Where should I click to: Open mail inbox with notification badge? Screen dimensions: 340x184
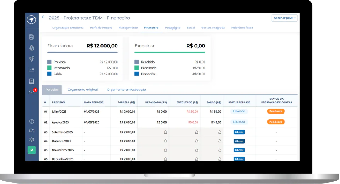point(32,92)
